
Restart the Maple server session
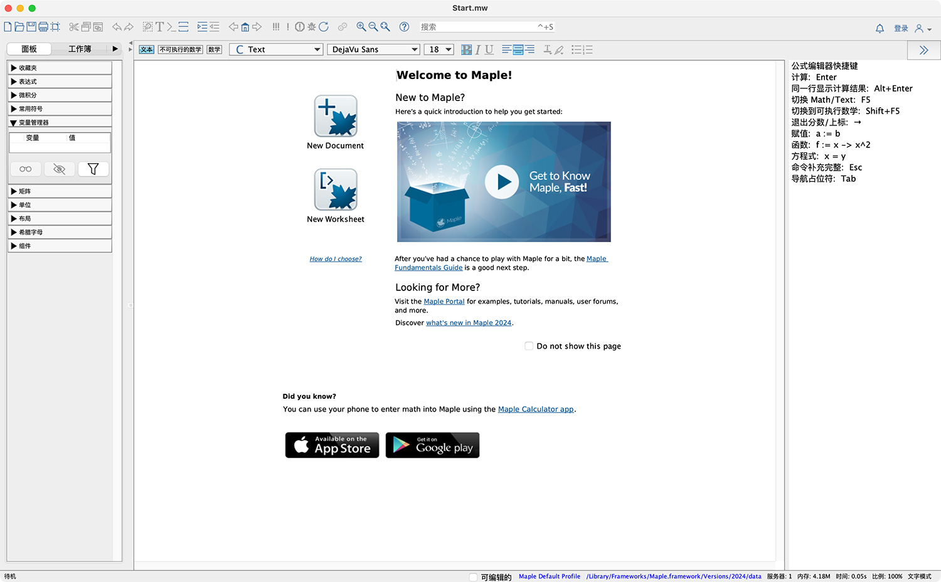click(x=324, y=26)
